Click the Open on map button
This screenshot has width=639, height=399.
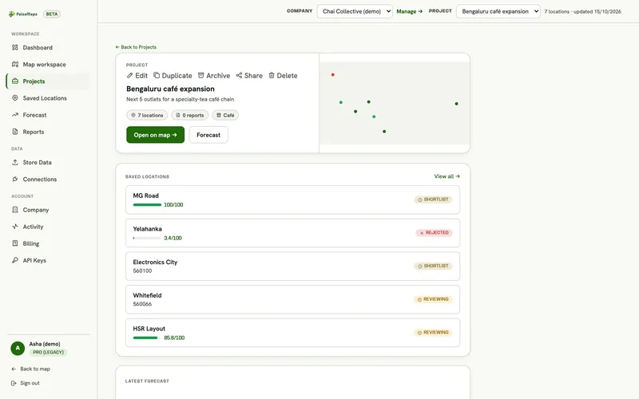coord(155,135)
